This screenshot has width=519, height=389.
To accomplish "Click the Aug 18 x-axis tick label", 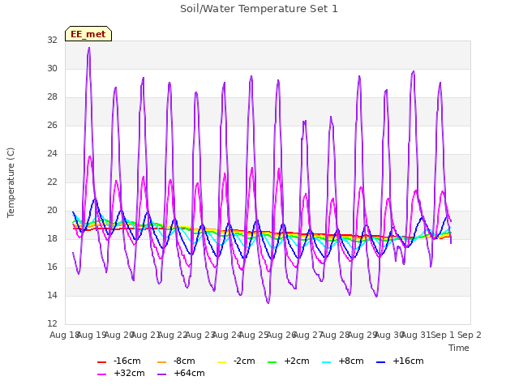I will (x=65, y=335).
